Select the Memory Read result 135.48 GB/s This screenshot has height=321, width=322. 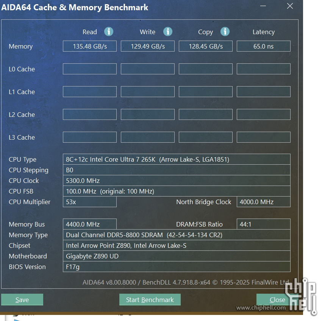[90, 46]
